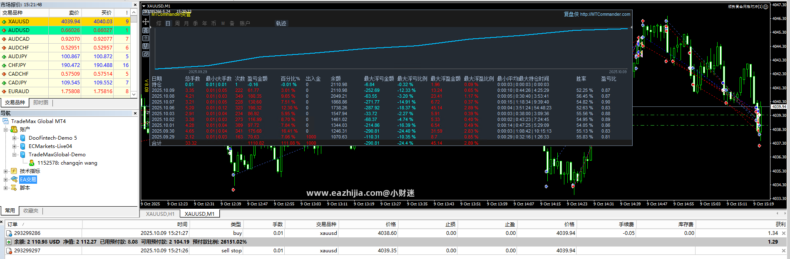Select the 日 daily tab in MTCommander
The image size is (790, 259).
[168, 23]
